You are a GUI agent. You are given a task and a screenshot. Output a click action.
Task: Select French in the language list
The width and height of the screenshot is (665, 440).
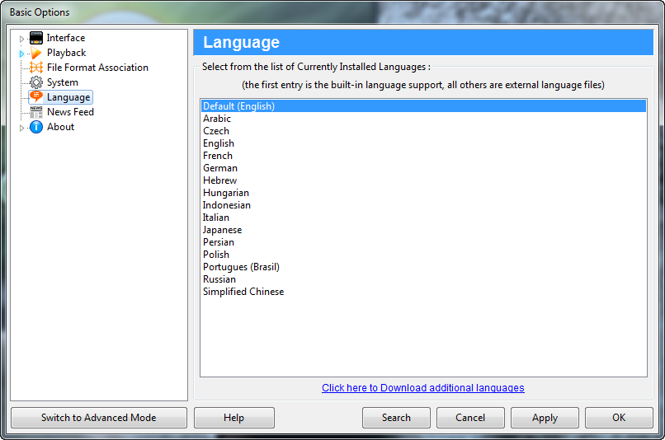[424, 156]
